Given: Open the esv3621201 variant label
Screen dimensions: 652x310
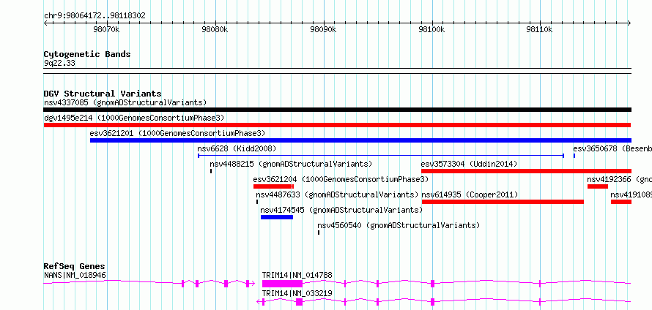Looking at the screenshot, I should click(x=177, y=133).
